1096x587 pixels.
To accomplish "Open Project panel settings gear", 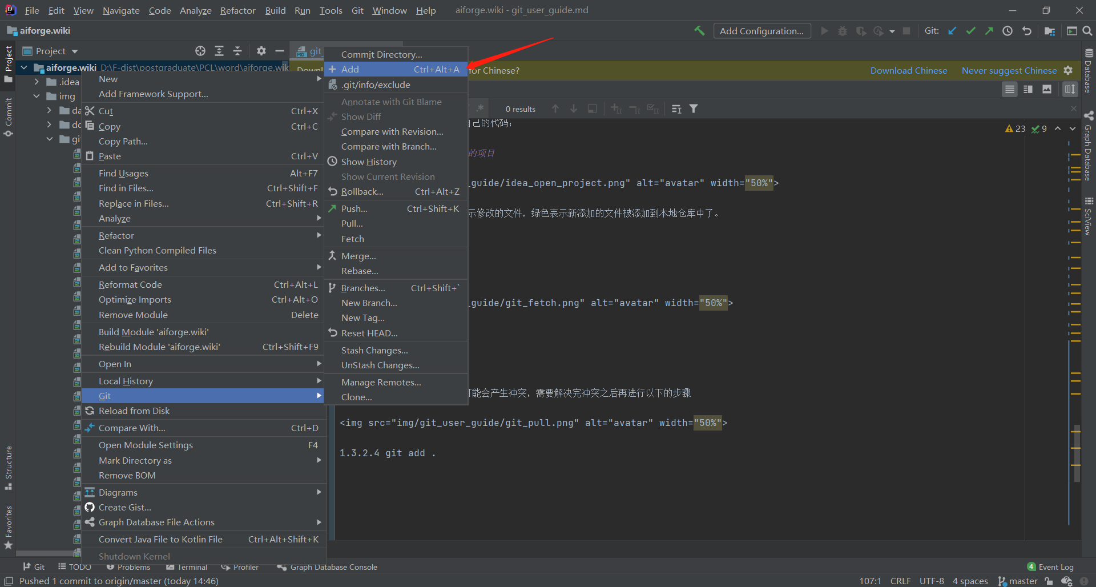I will 261,51.
